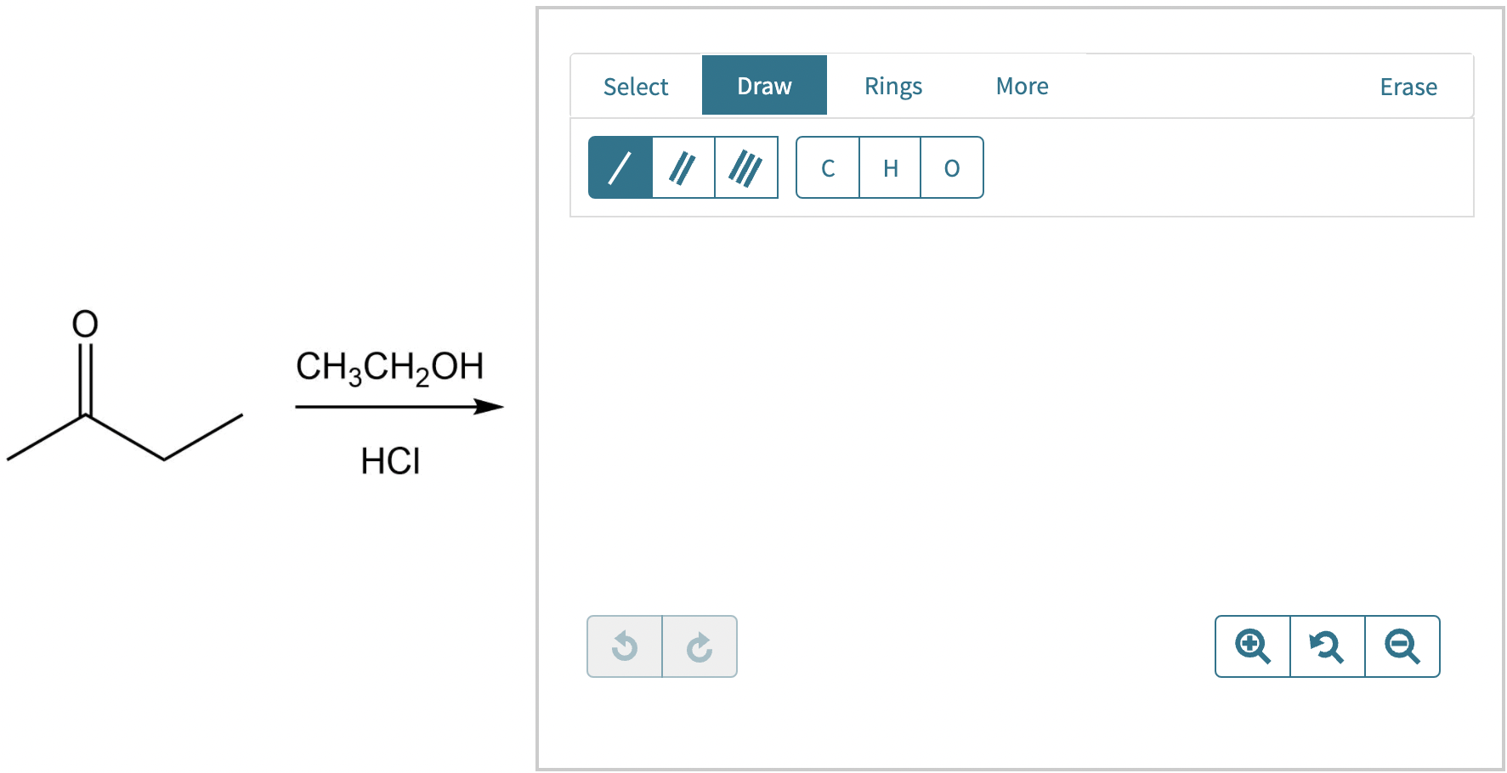Choose the Hydrogen atom button
This screenshot has height=773, width=1507.
pyautogui.click(x=889, y=167)
